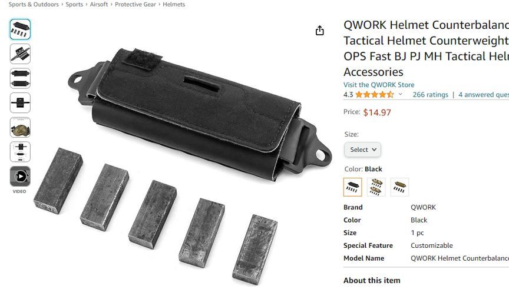Play the product VIDEO thumbnail
This screenshot has height=289, width=509.
20,177
